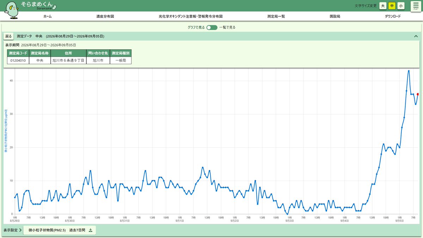This screenshot has width=423, height=238.
Task: Click the y-axis PM2.5 unit label
Action: click(6, 131)
